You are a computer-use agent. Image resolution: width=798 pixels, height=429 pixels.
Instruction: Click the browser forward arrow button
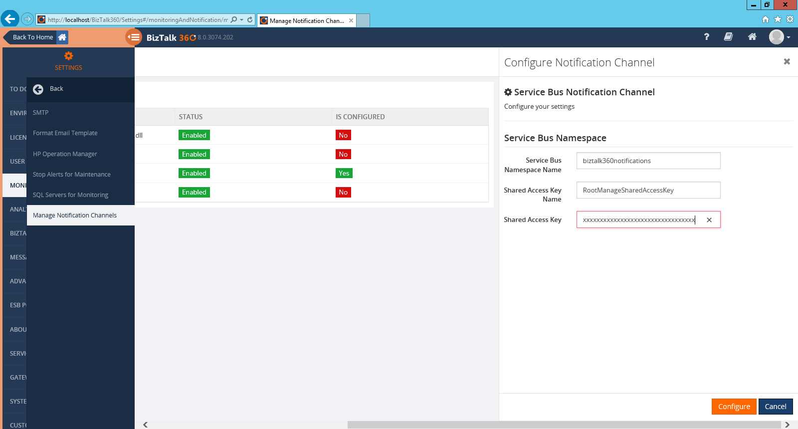(27, 19)
